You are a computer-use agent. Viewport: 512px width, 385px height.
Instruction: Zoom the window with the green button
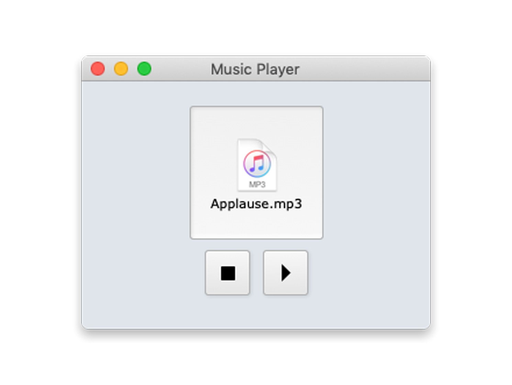click(144, 69)
